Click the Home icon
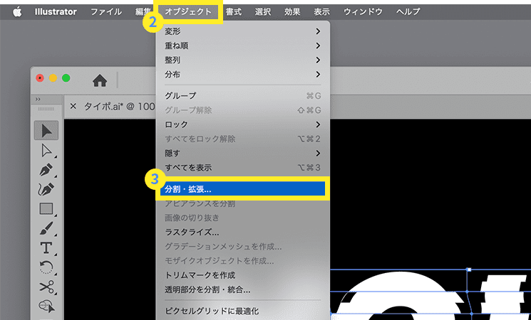Viewport: 531px width, 320px height. coord(100,80)
